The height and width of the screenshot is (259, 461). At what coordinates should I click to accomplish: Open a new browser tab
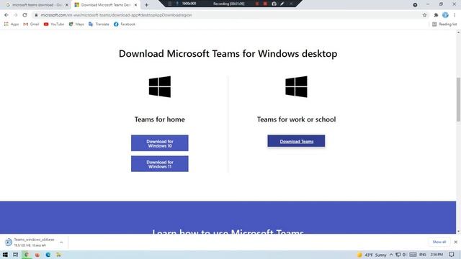coord(146,5)
